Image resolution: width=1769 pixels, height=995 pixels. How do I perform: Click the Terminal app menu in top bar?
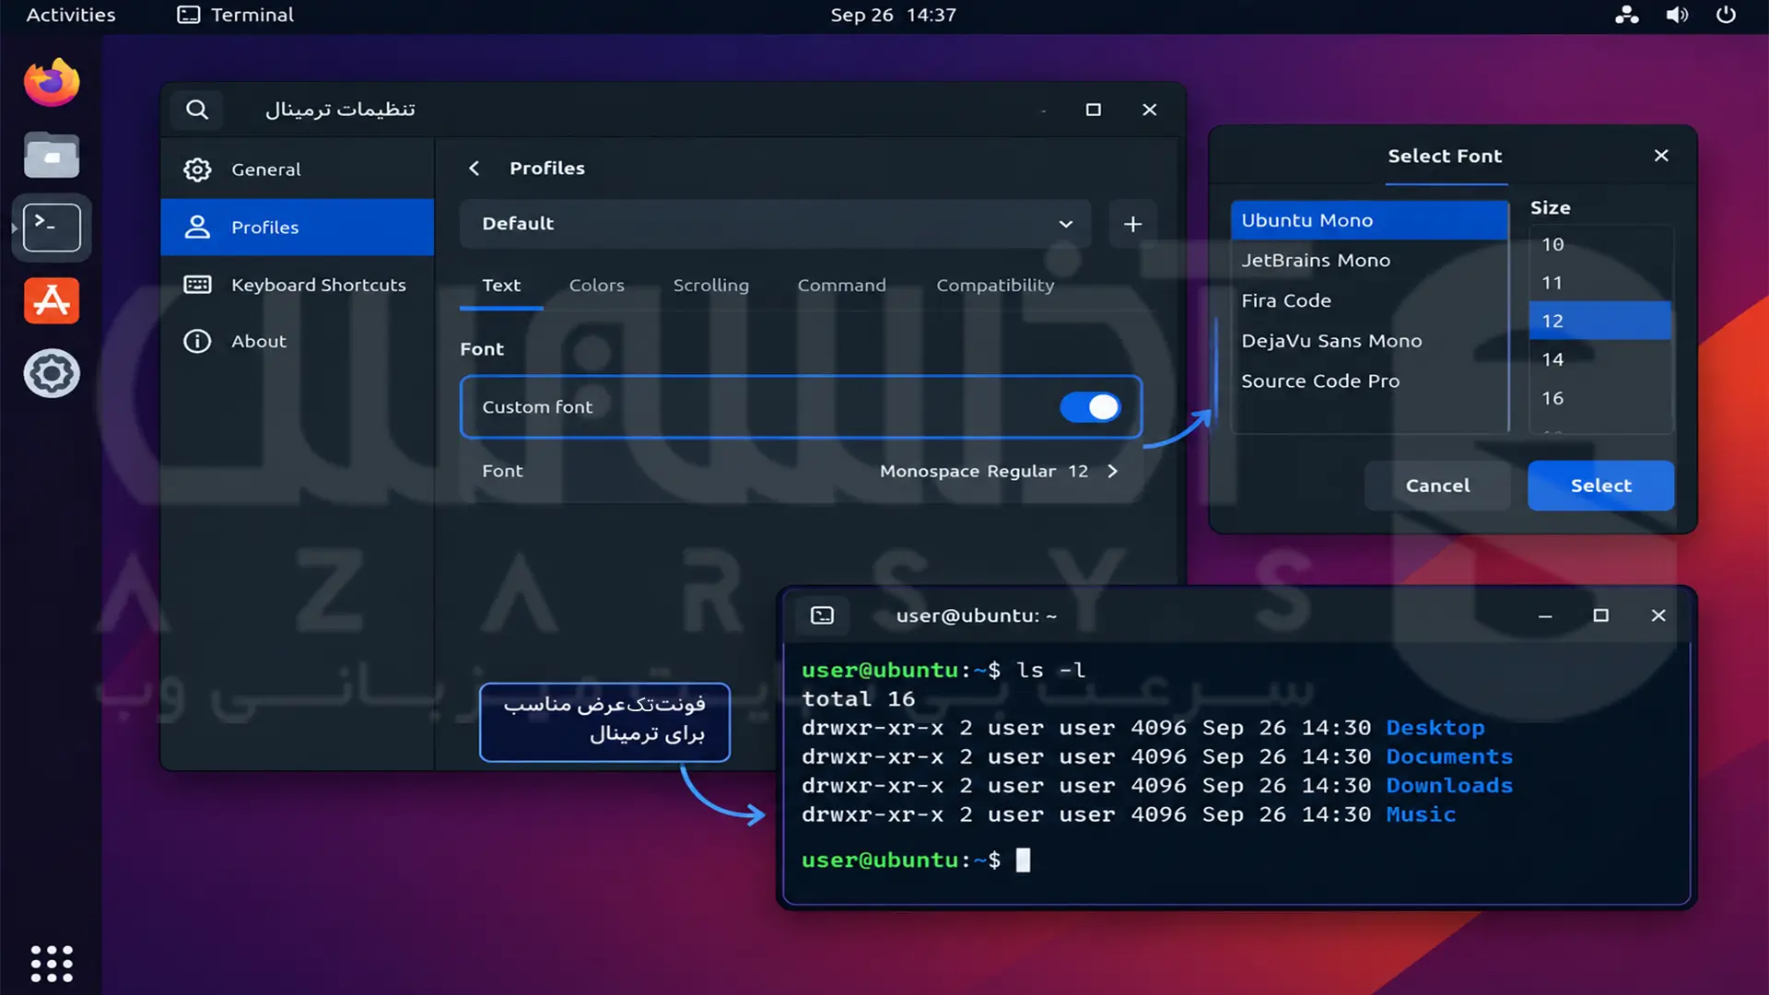pos(235,15)
